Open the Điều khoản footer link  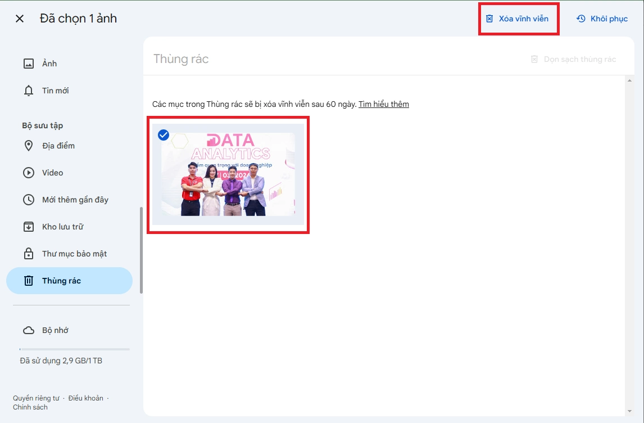point(85,398)
